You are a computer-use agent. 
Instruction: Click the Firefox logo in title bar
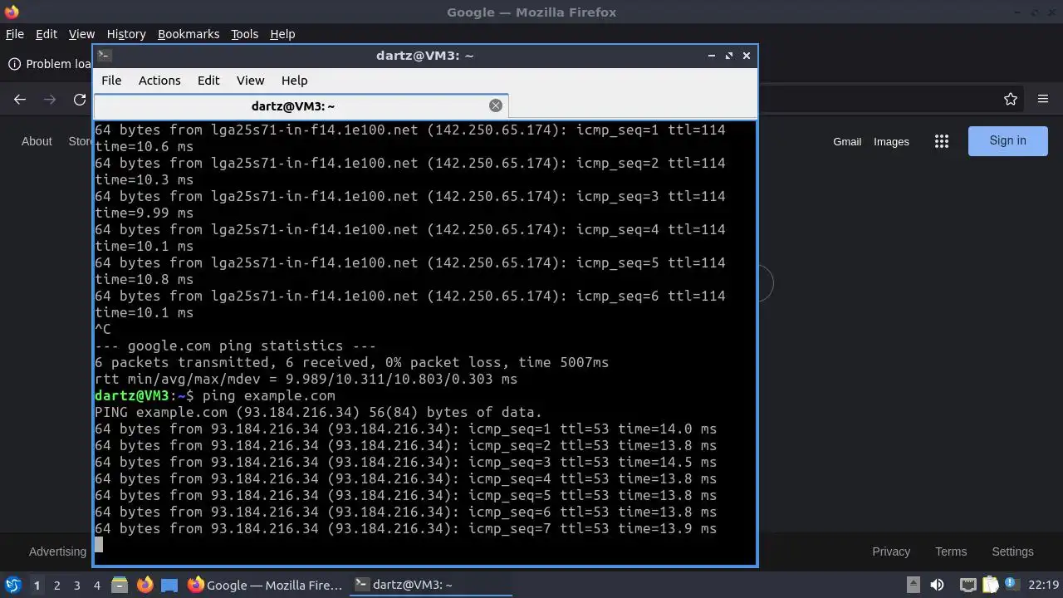click(12, 12)
